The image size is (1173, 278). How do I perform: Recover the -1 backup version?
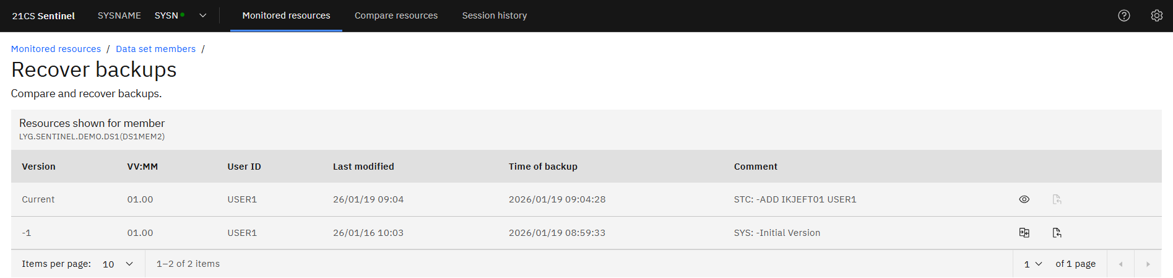[1057, 233]
